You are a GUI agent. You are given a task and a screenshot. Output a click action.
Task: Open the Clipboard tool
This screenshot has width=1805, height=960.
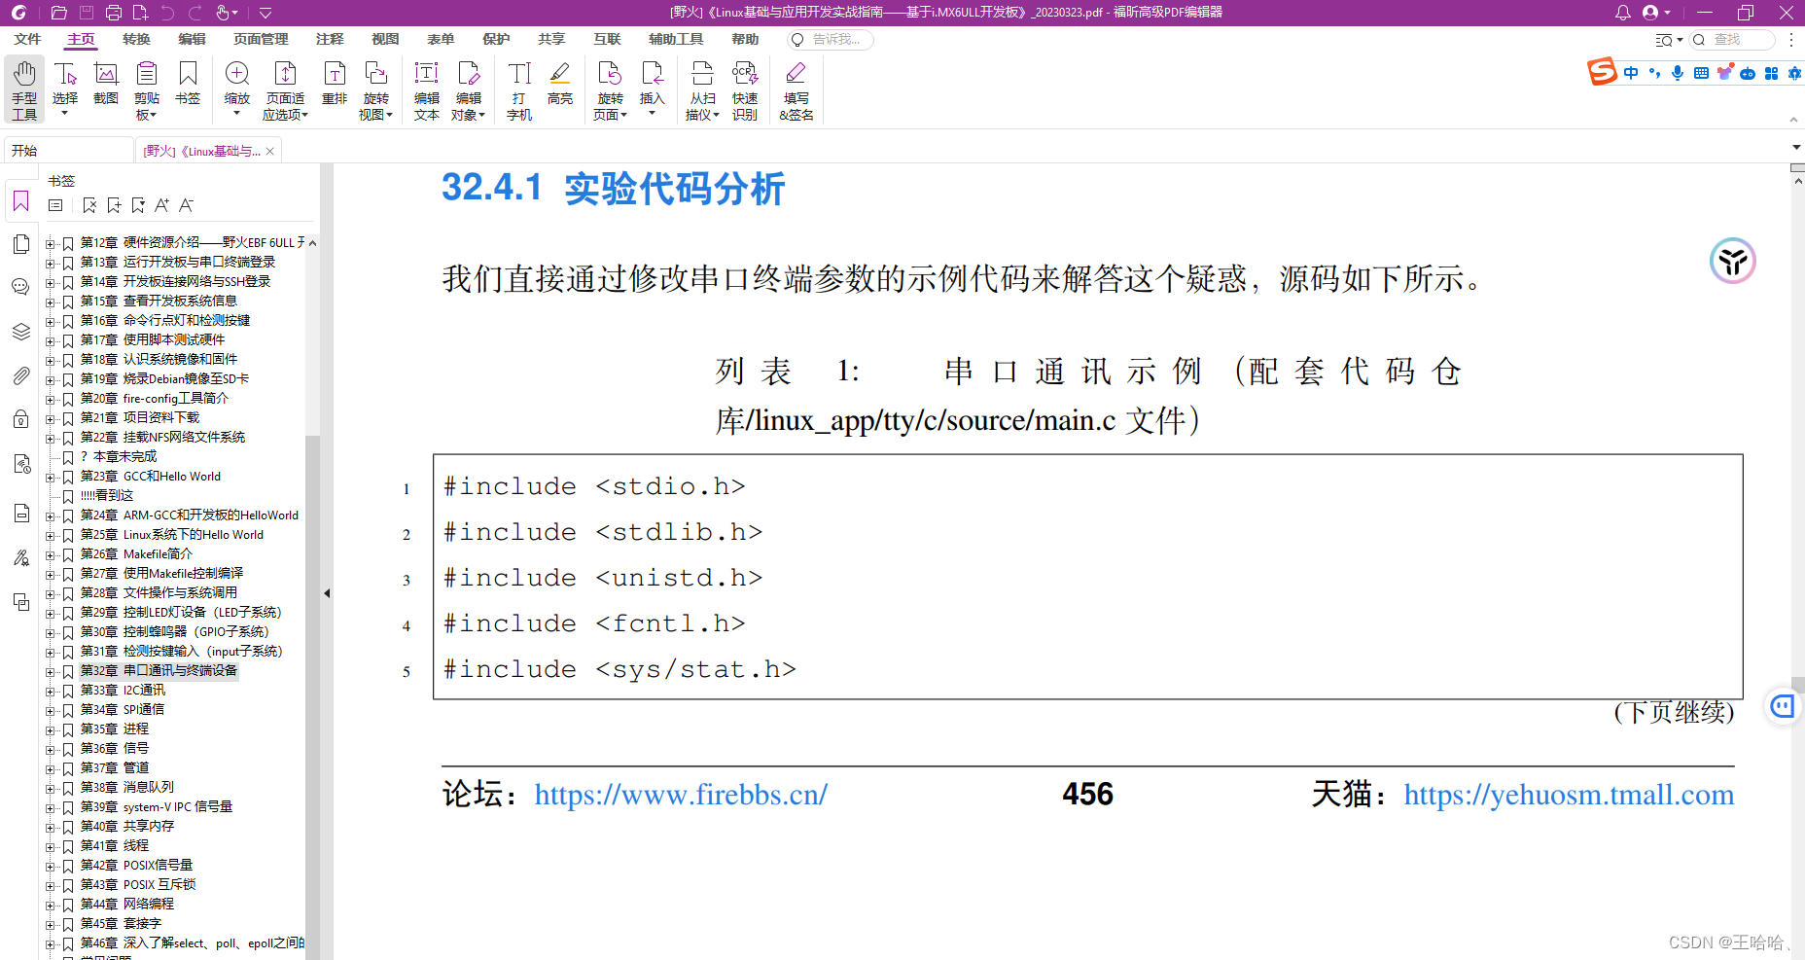pos(147,89)
